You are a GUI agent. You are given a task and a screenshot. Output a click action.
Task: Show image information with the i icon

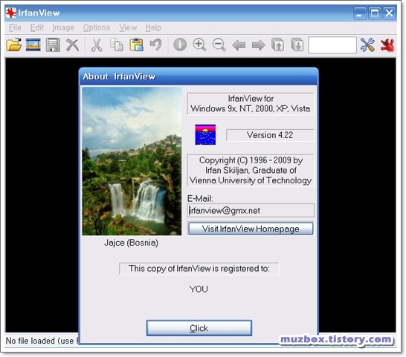tap(180, 45)
